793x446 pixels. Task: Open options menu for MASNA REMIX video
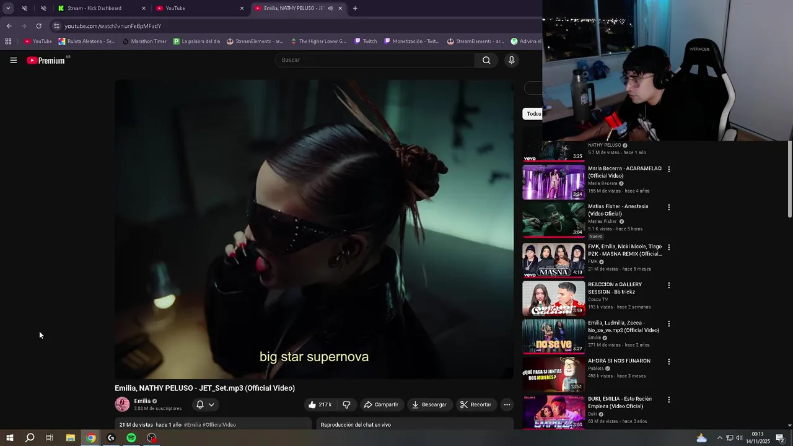(668, 247)
